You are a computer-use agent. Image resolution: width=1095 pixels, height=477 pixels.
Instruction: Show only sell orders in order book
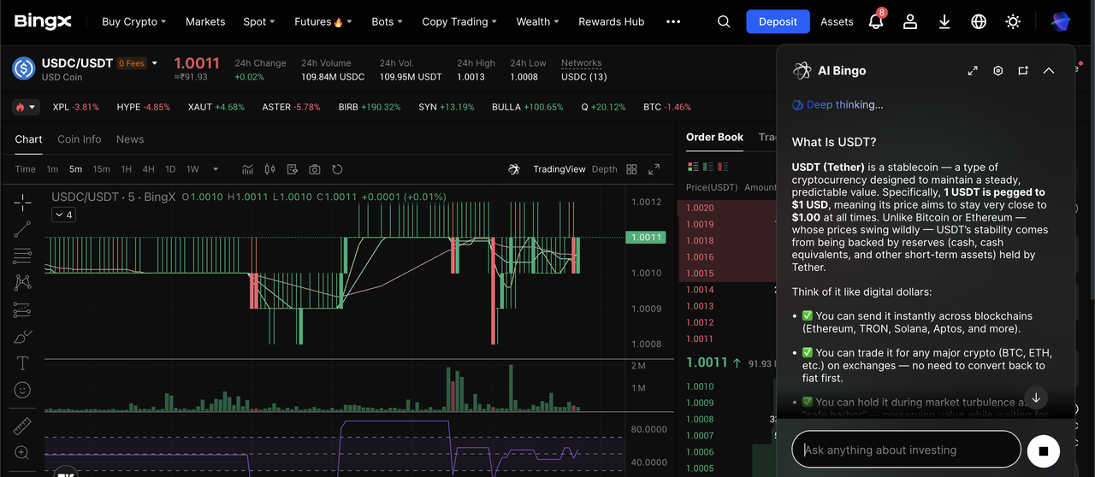point(724,167)
